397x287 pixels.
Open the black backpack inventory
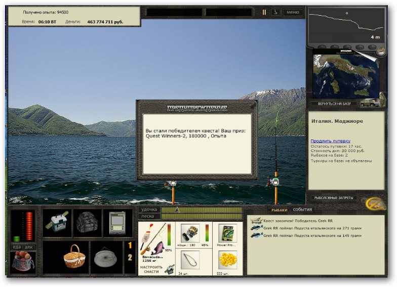pyautogui.click(x=87, y=223)
